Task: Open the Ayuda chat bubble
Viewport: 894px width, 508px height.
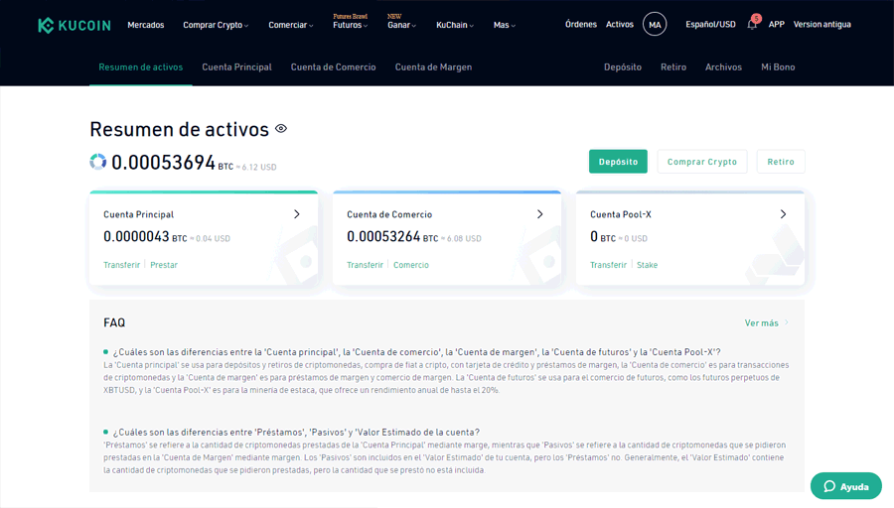Action: coord(846,486)
